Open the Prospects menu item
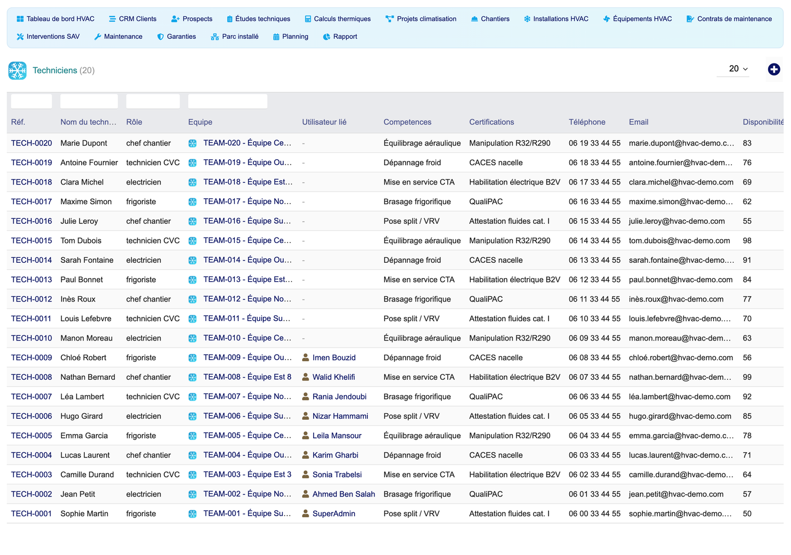 [192, 19]
